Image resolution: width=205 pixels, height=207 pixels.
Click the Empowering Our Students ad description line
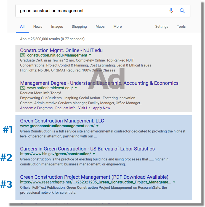tap(78, 98)
